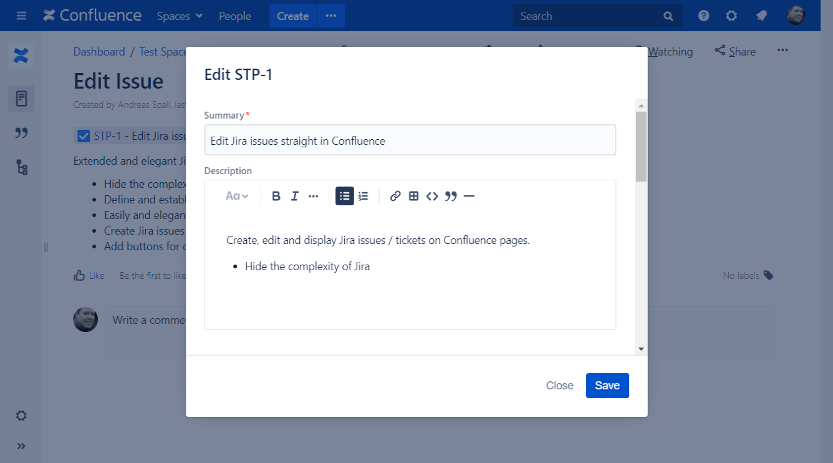Screen dimensions: 833x463
Task: Click the Share button
Action: coord(735,52)
